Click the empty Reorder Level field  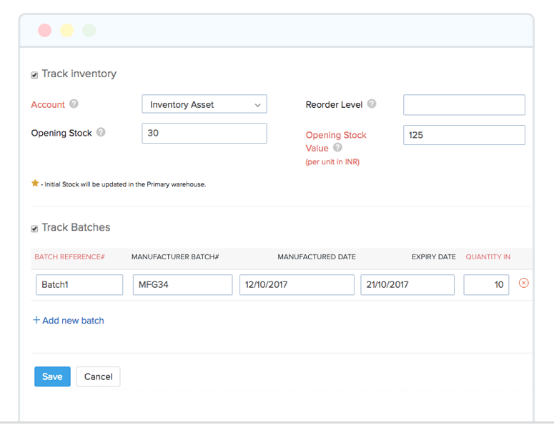click(x=464, y=104)
